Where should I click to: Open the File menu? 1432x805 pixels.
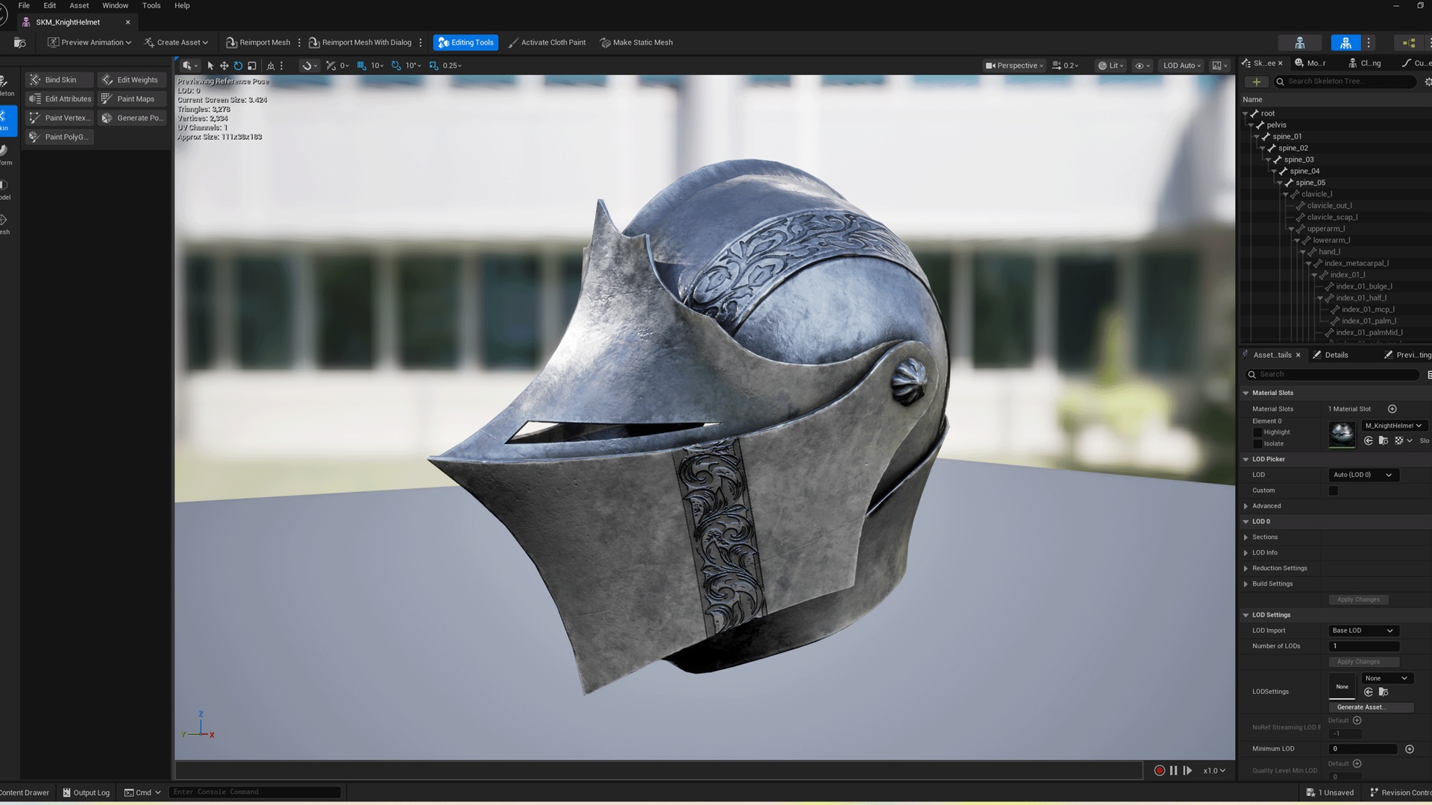[24, 5]
